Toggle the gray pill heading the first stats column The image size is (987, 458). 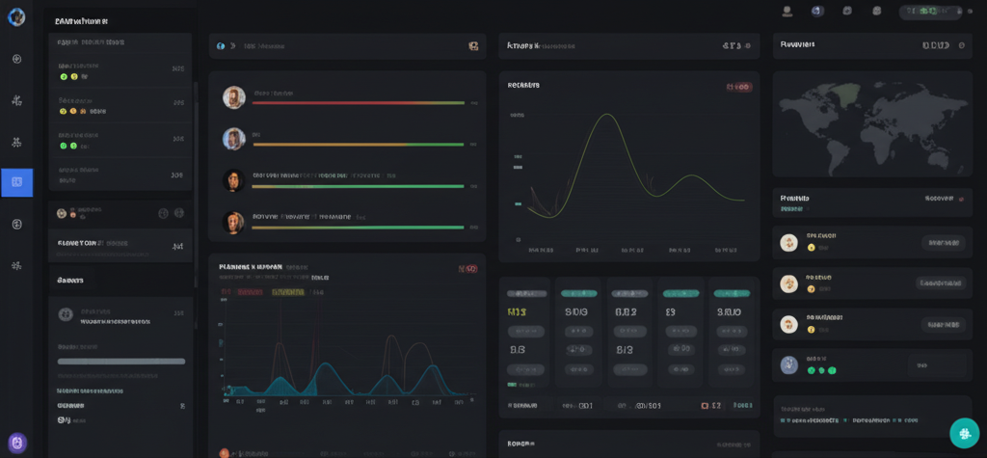tap(526, 293)
